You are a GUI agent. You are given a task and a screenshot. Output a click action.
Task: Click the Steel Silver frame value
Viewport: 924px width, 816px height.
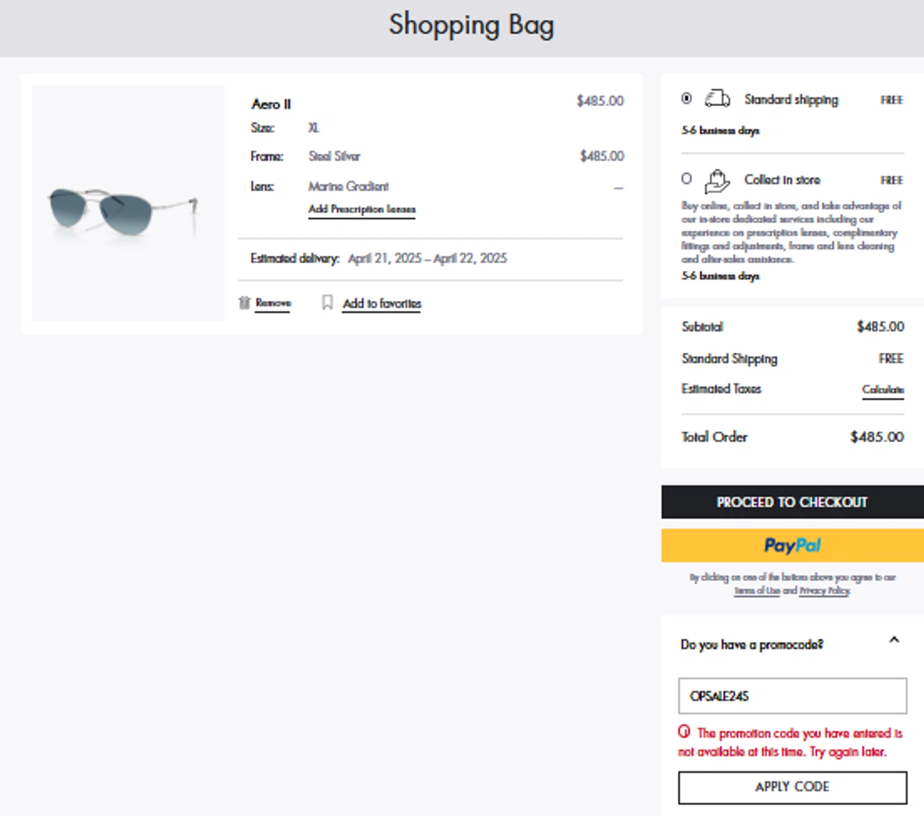334,156
